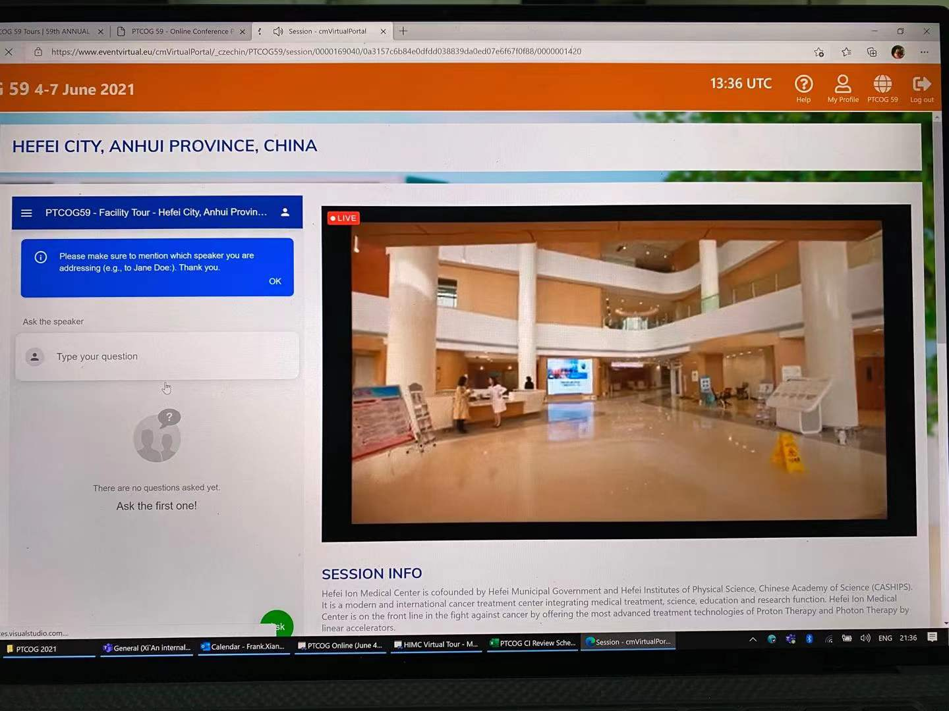This screenshot has height=711, width=949.
Task: Open PTCOG 2021 taskbar item
Action: tap(47, 648)
